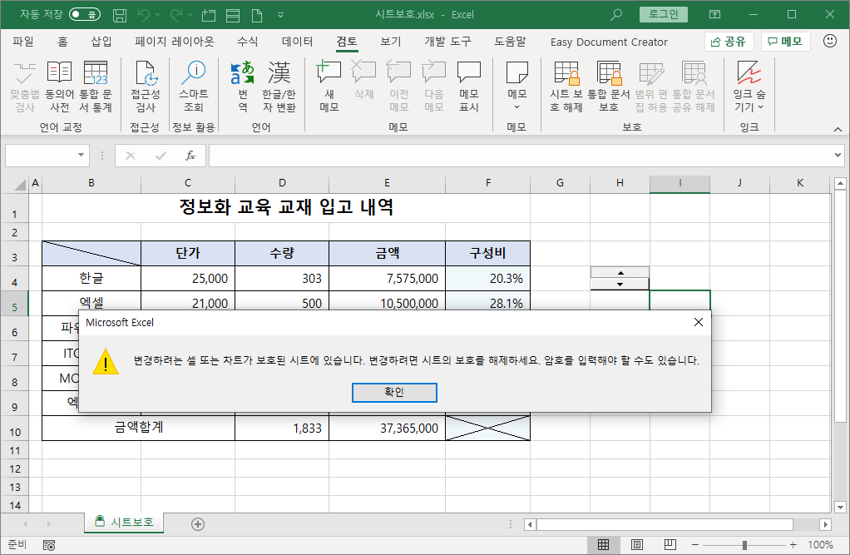The height and width of the screenshot is (555, 850).
Task: Add a new sheet with plus button
Action: pyautogui.click(x=198, y=524)
